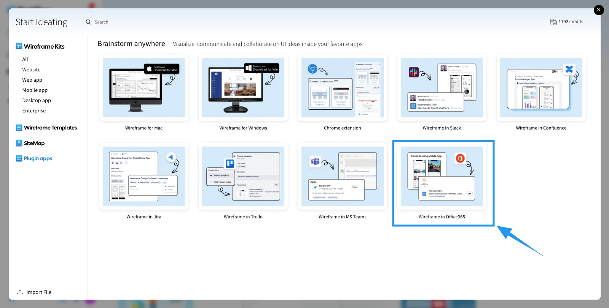Click the Wireframe Templates icon
Screen dimensions: 609x308
19,128
